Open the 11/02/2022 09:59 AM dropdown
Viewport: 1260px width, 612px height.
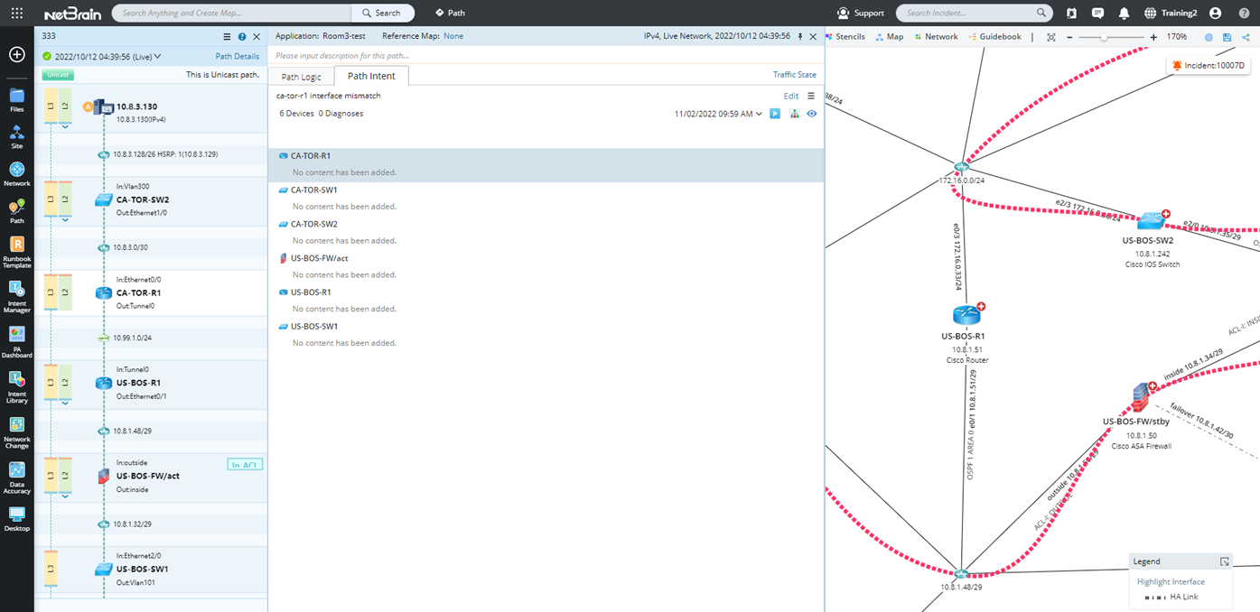click(x=719, y=114)
